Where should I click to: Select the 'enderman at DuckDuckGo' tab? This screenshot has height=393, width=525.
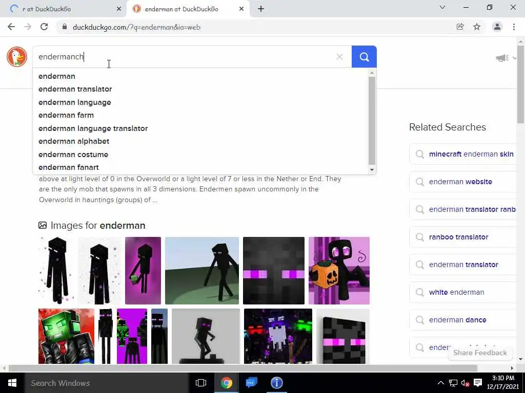coord(188,9)
